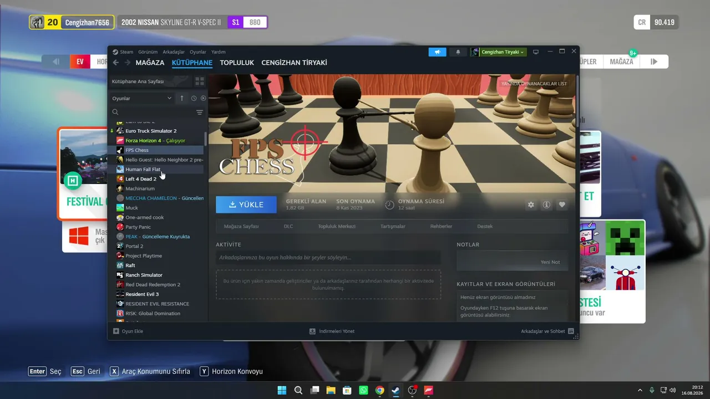Image resolution: width=710 pixels, height=399 pixels.
Task: Open the Tartışmalar link
Action: (x=393, y=226)
